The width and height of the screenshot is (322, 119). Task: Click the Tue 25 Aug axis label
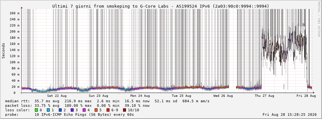182,96
